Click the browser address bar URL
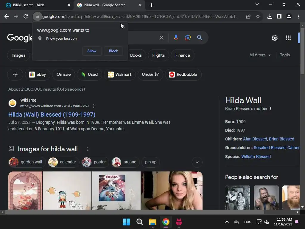The height and width of the screenshot is (229, 305). pos(141,17)
